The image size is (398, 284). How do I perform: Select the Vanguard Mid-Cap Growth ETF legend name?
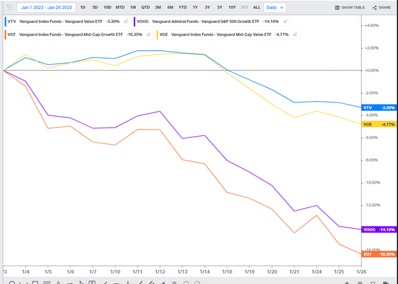[x=71, y=34]
